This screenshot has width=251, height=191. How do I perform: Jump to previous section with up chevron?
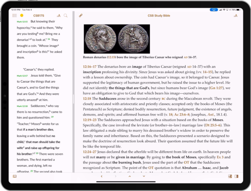[x=130, y=176]
